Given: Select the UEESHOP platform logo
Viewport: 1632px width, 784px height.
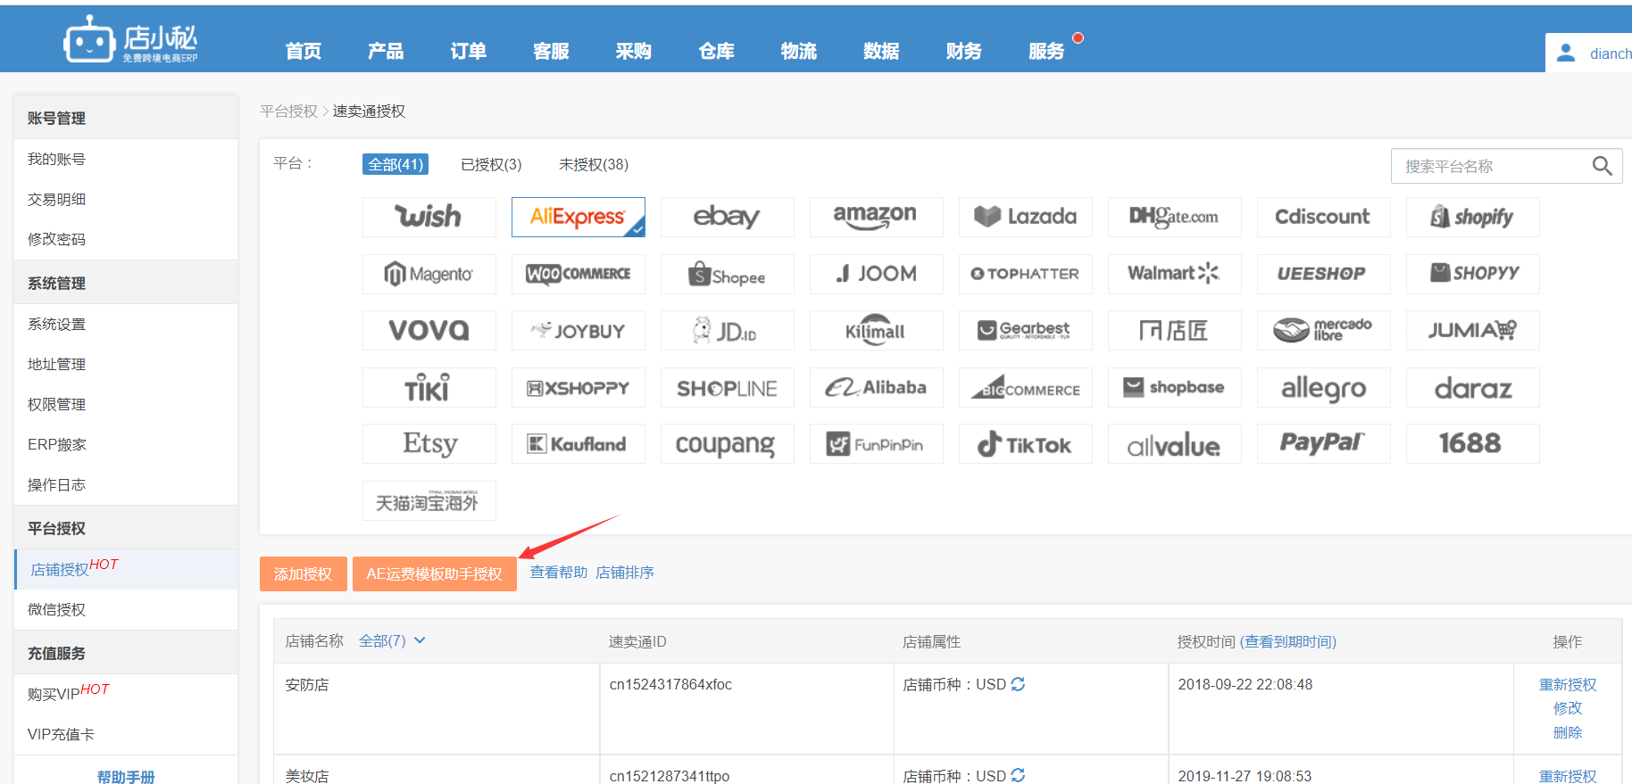Looking at the screenshot, I should [x=1323, y=274].
